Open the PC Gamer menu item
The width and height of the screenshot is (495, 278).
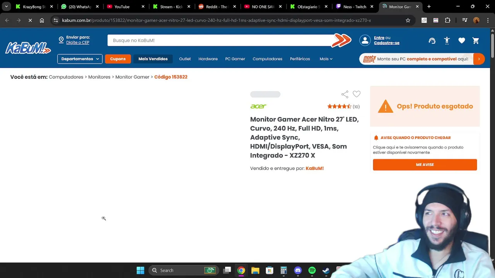point(235,59)
